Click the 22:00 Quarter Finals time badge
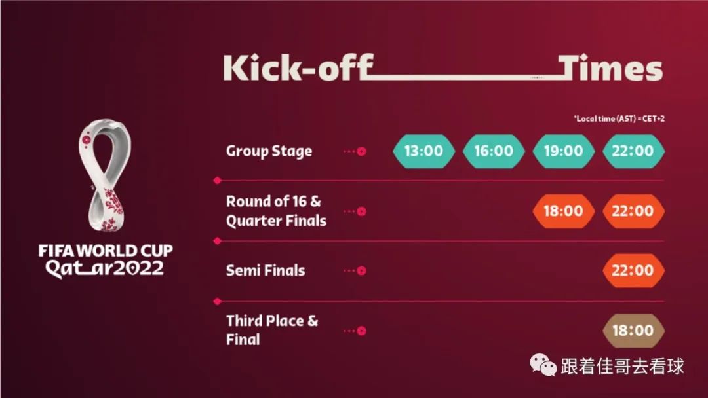The image size is (708, 398). pos(633,211)
